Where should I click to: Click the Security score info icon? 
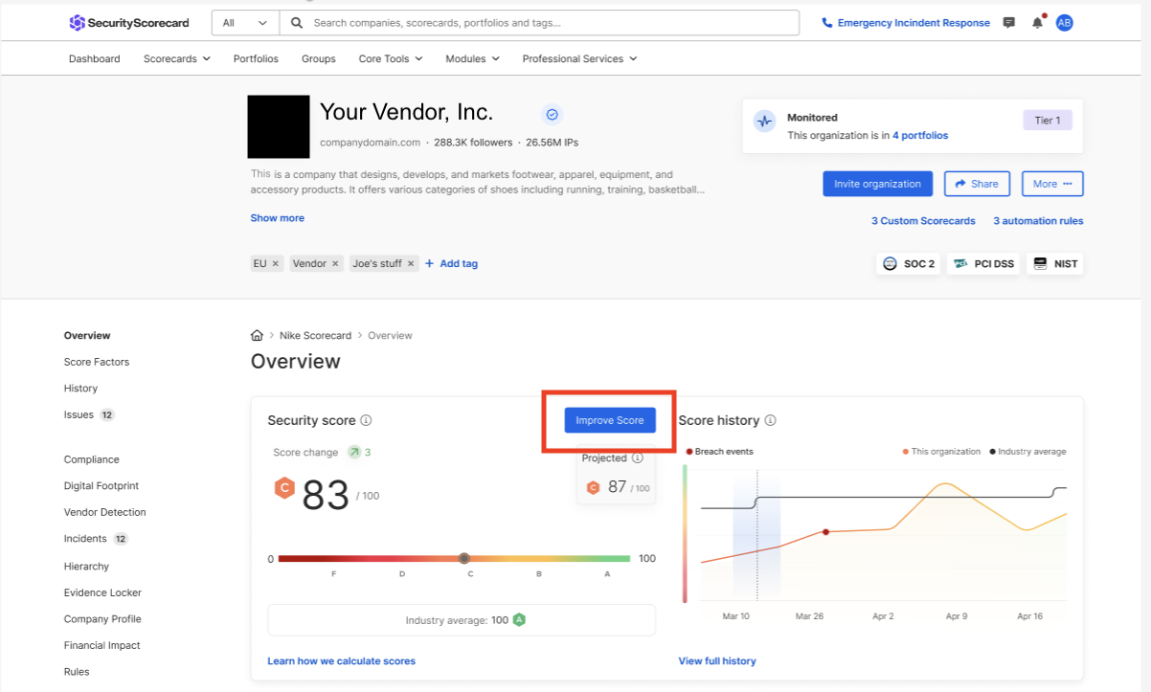(x=367, y=420)
